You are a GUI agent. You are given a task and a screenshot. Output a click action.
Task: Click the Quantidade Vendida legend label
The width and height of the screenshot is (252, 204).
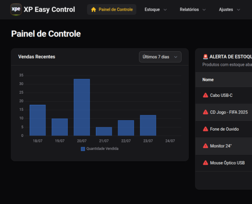tap(102, 149)
